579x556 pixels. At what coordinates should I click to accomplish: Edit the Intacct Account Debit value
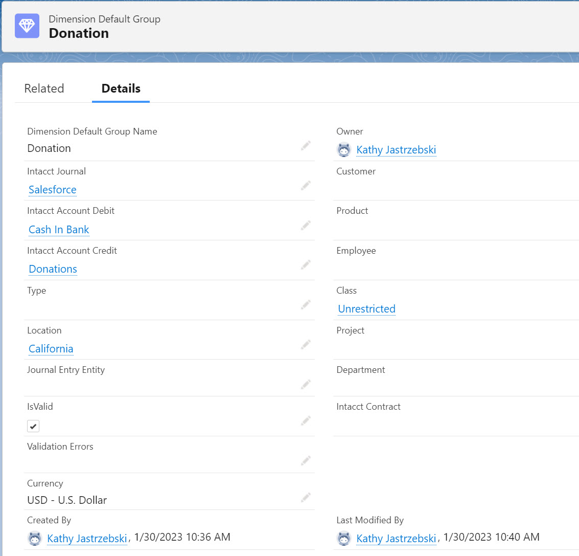(306, 226)
